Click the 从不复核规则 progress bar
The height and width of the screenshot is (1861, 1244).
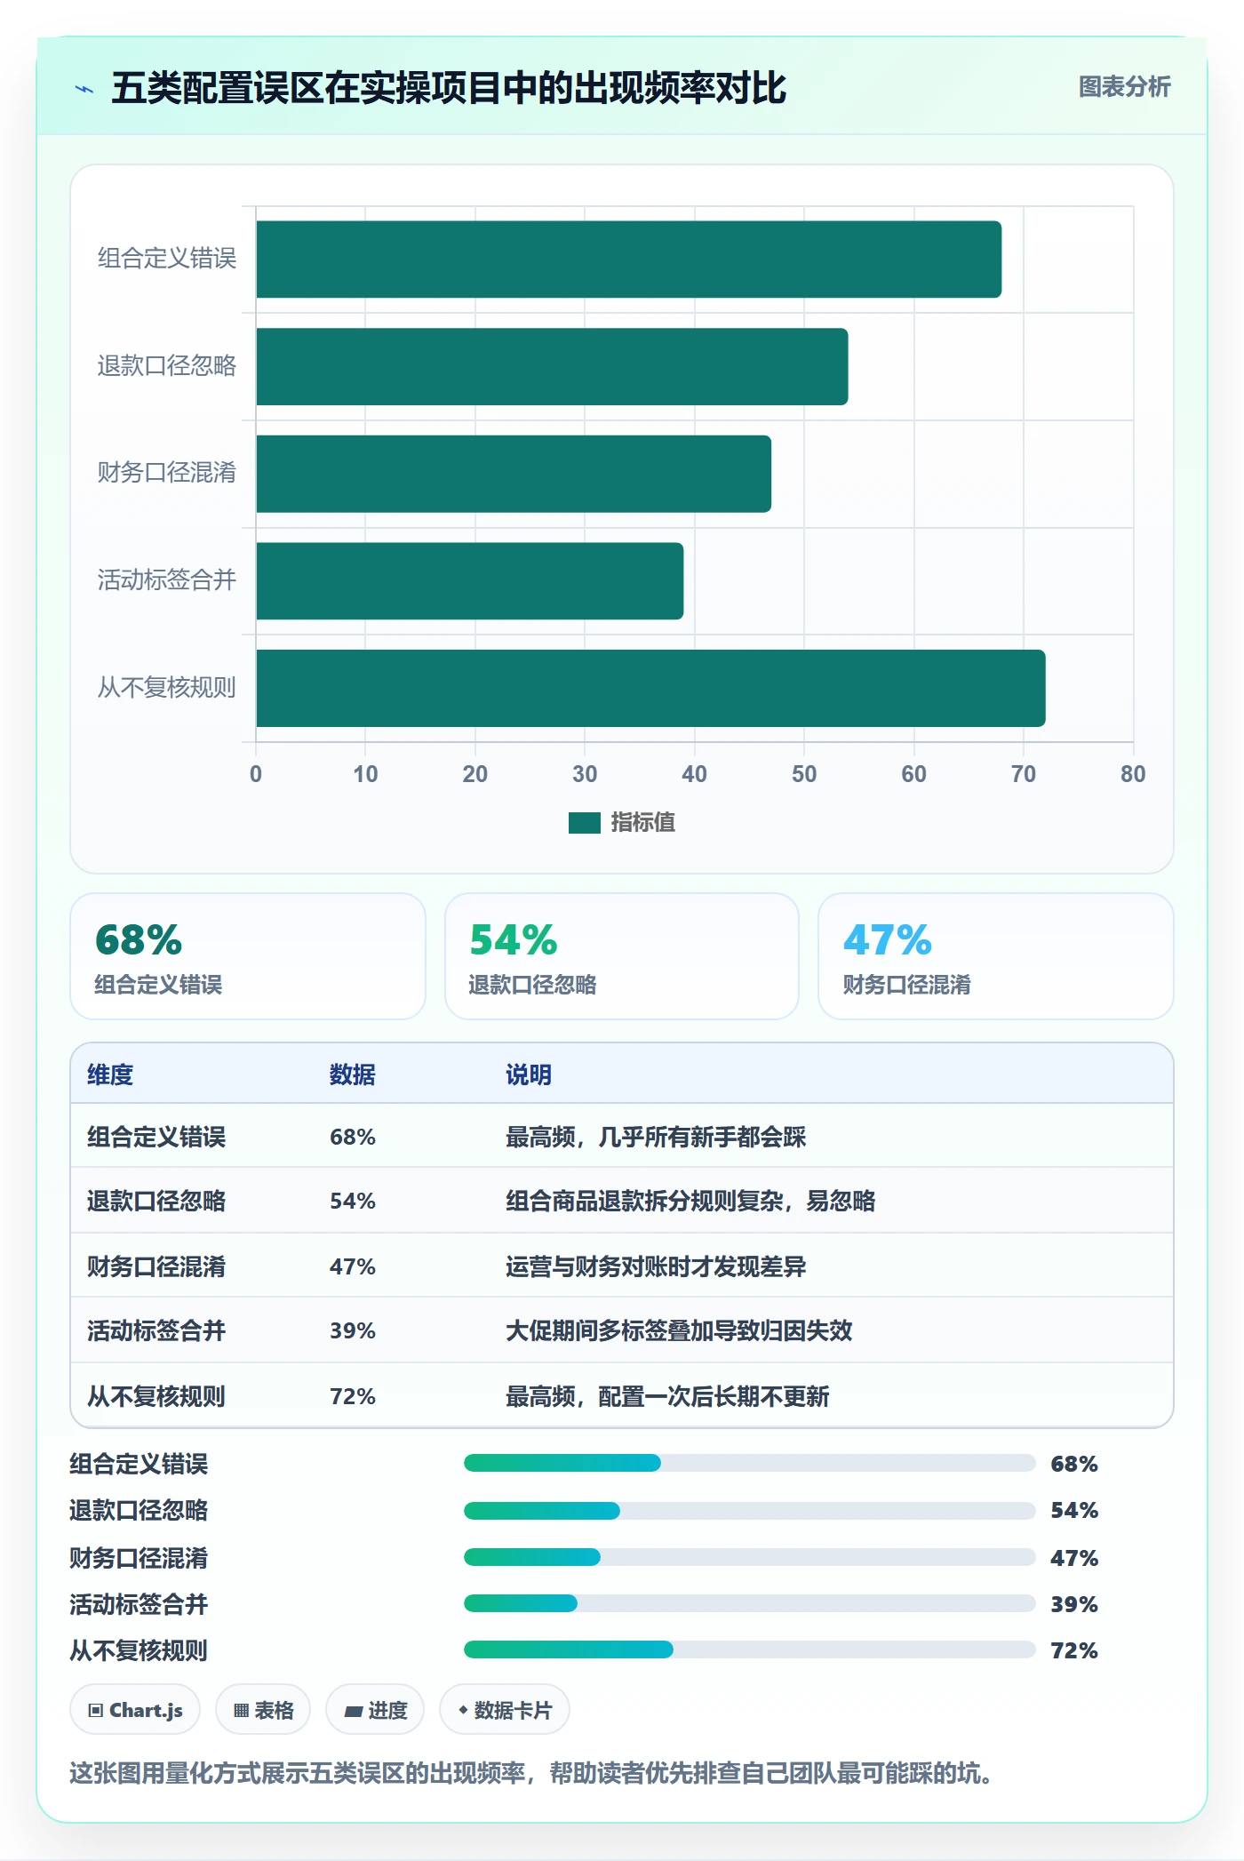(x=750, y=1649)
